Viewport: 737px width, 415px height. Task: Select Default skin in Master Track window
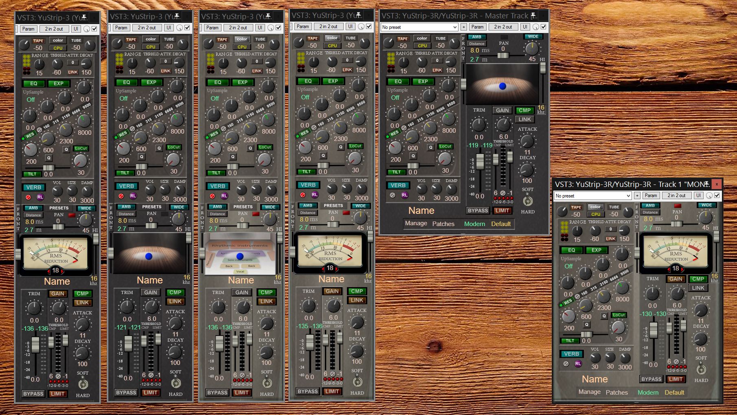501,224
